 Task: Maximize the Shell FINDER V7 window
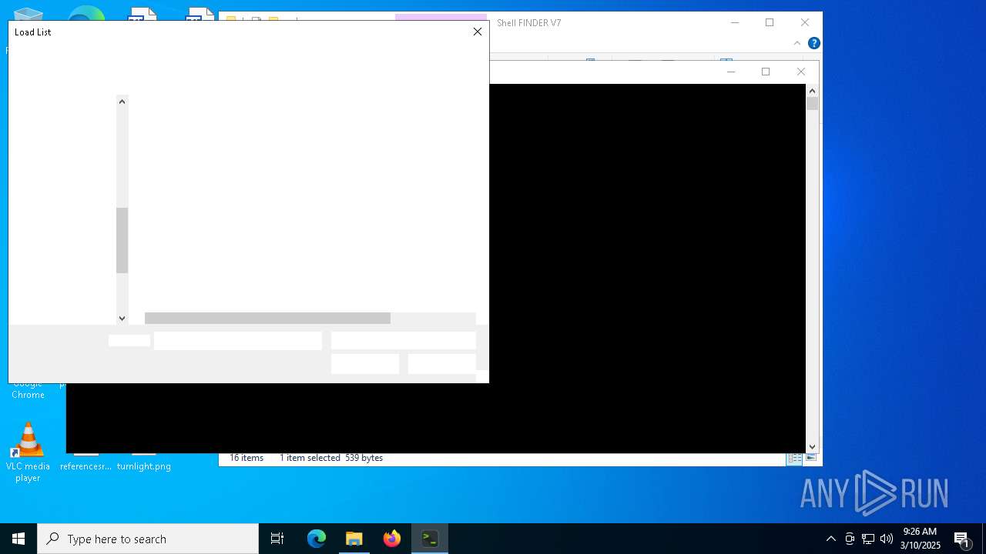[770, 22]
